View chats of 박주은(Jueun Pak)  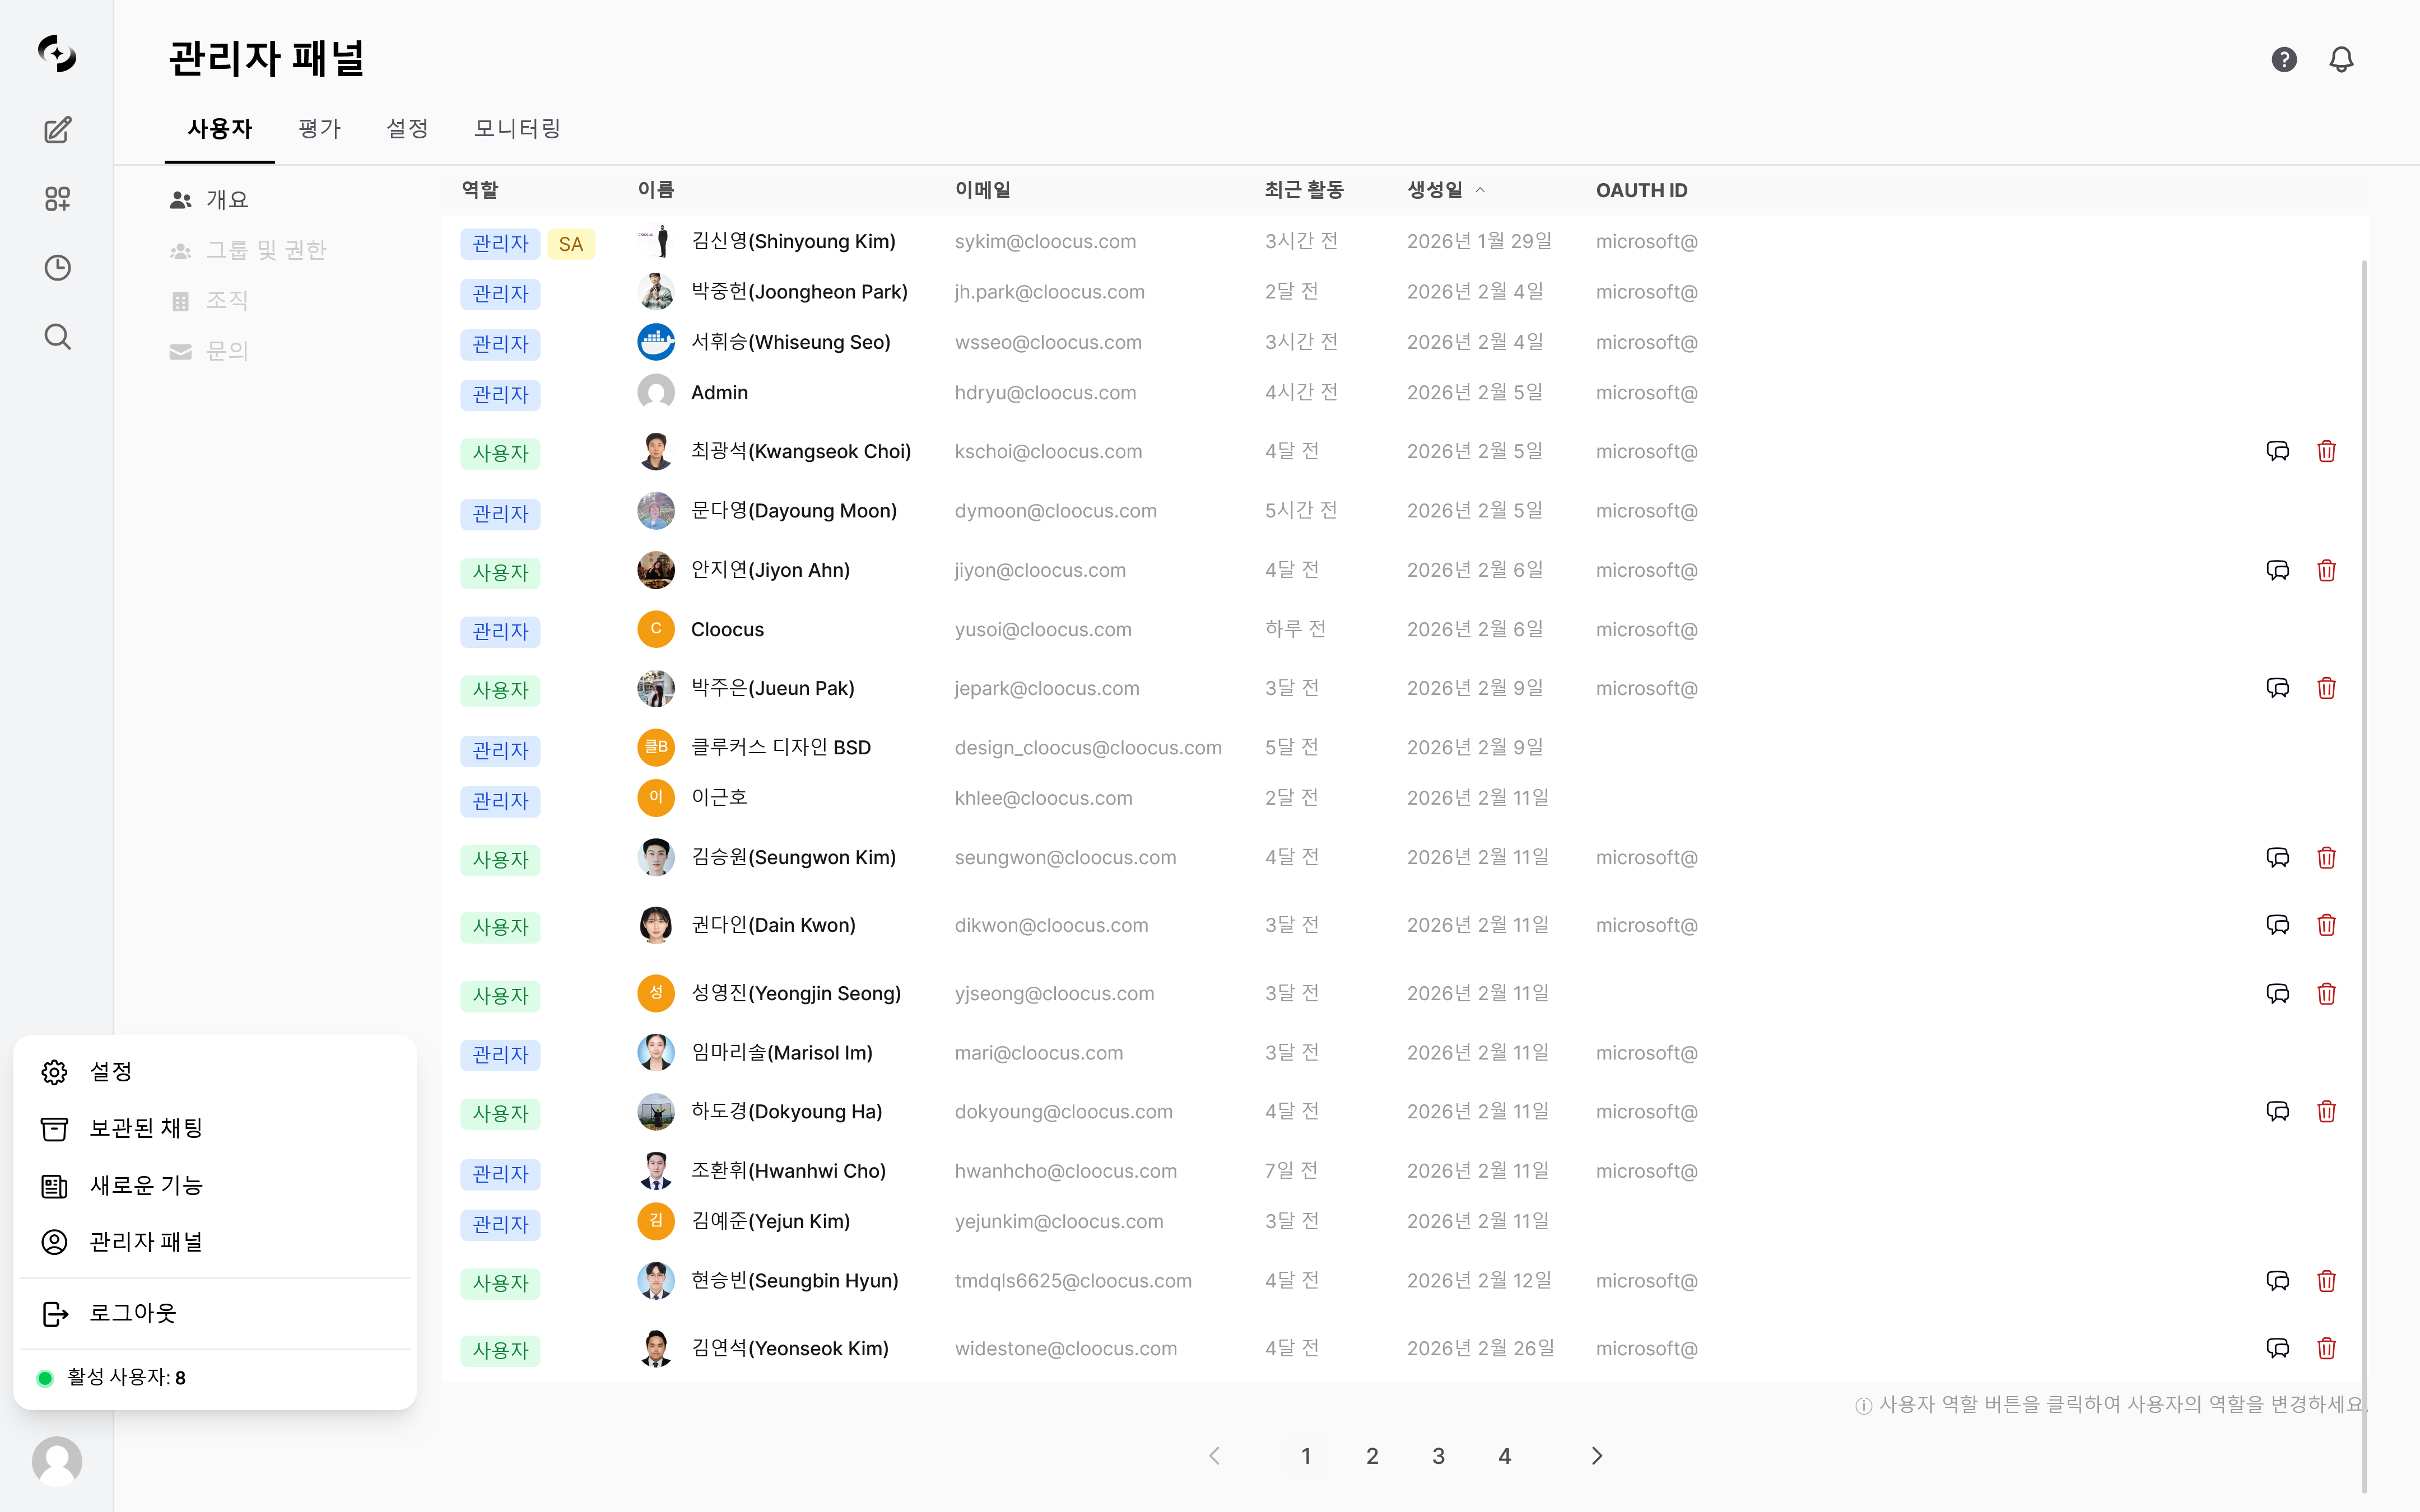[x=2278, y=688]
